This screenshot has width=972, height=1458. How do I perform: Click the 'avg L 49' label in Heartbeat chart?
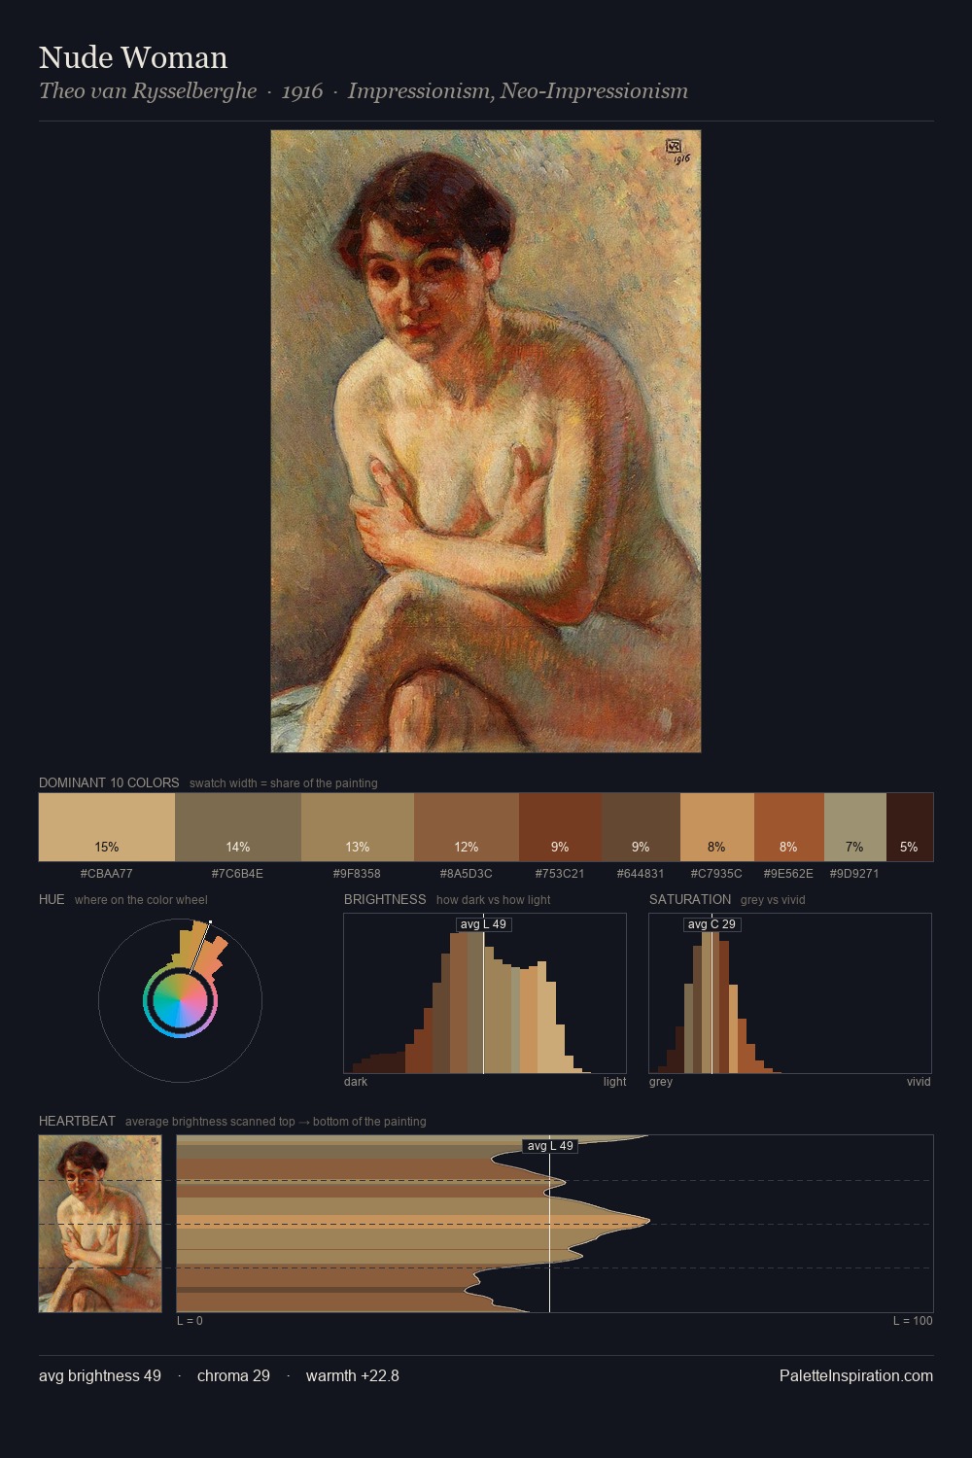[550, 1146]
